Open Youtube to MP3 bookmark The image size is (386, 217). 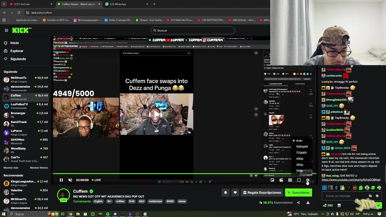pos(56,20)
